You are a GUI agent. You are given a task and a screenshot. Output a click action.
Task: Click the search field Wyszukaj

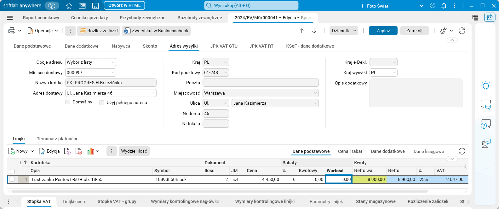tap(251, 5)
